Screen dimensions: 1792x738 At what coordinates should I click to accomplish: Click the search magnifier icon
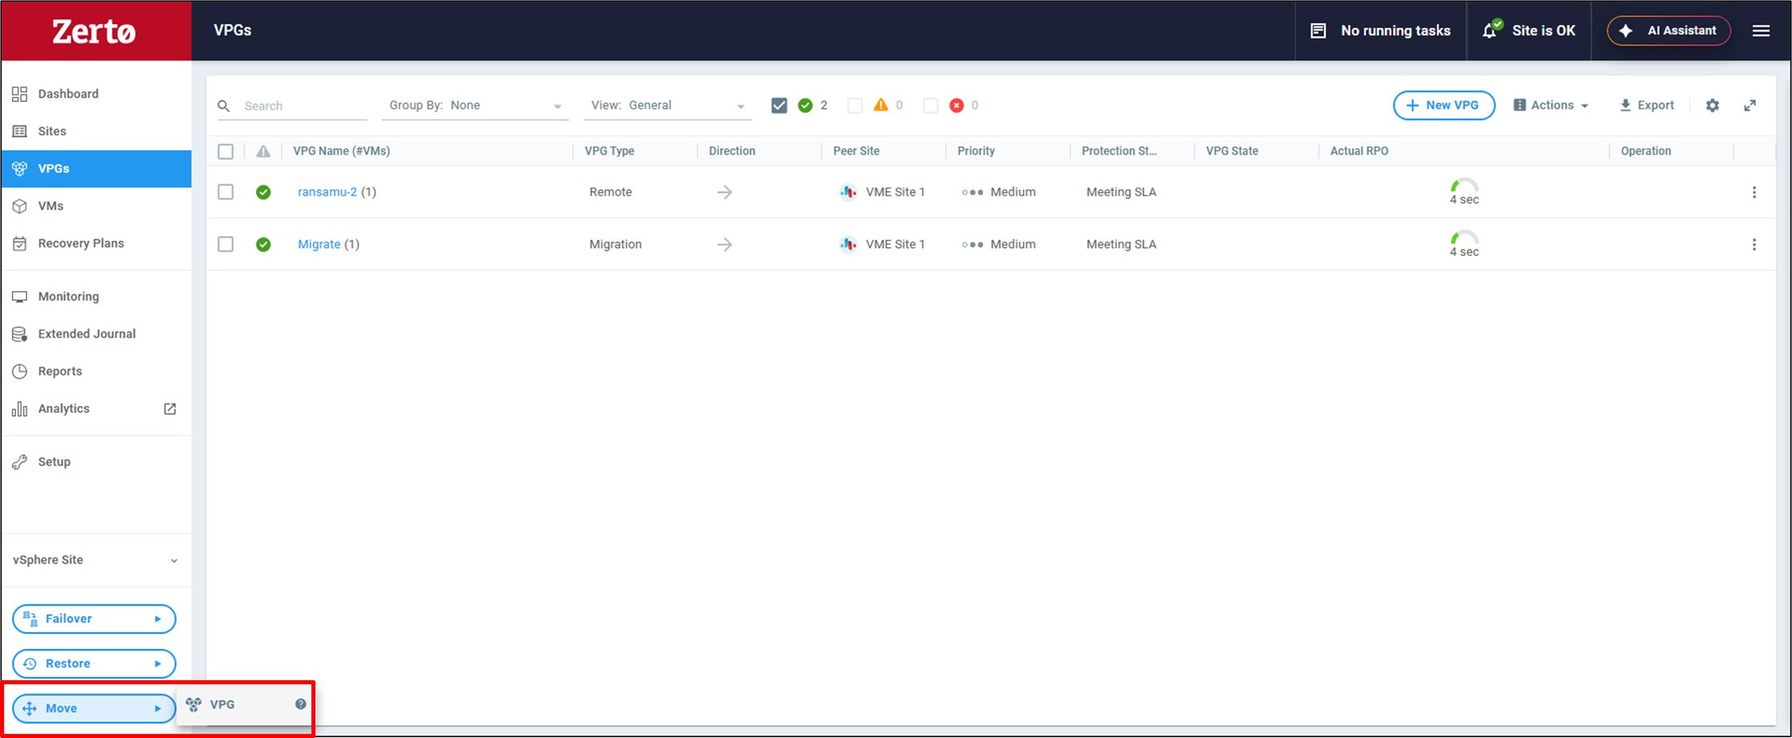click(x=224, y=106)
